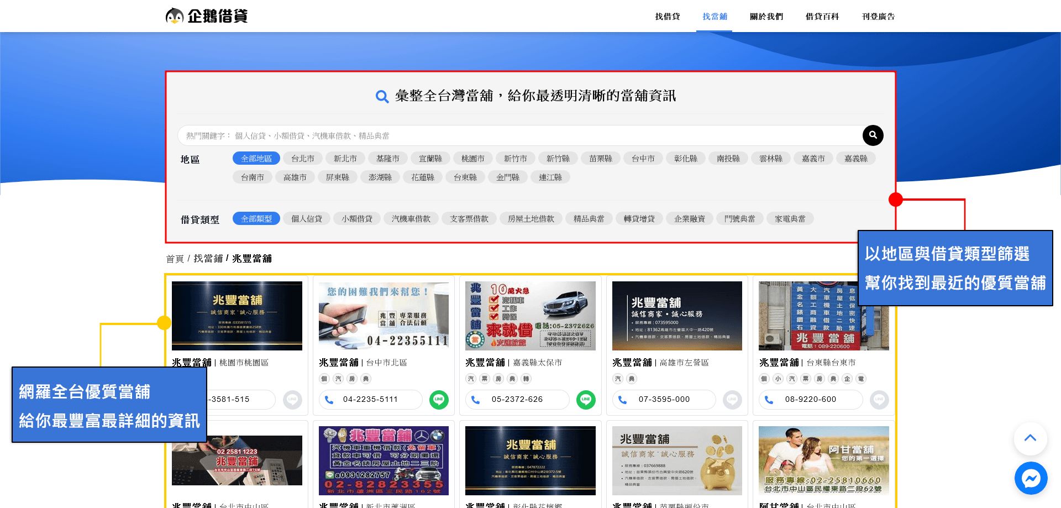Select the 全部類型 loan type filter

(x=256, y=219)
